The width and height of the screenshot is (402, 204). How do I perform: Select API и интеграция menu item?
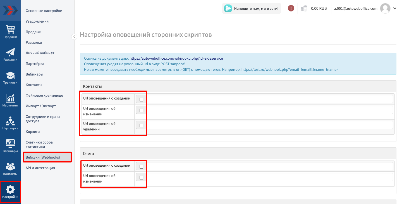pyautogui.click(x=40, y=168)
